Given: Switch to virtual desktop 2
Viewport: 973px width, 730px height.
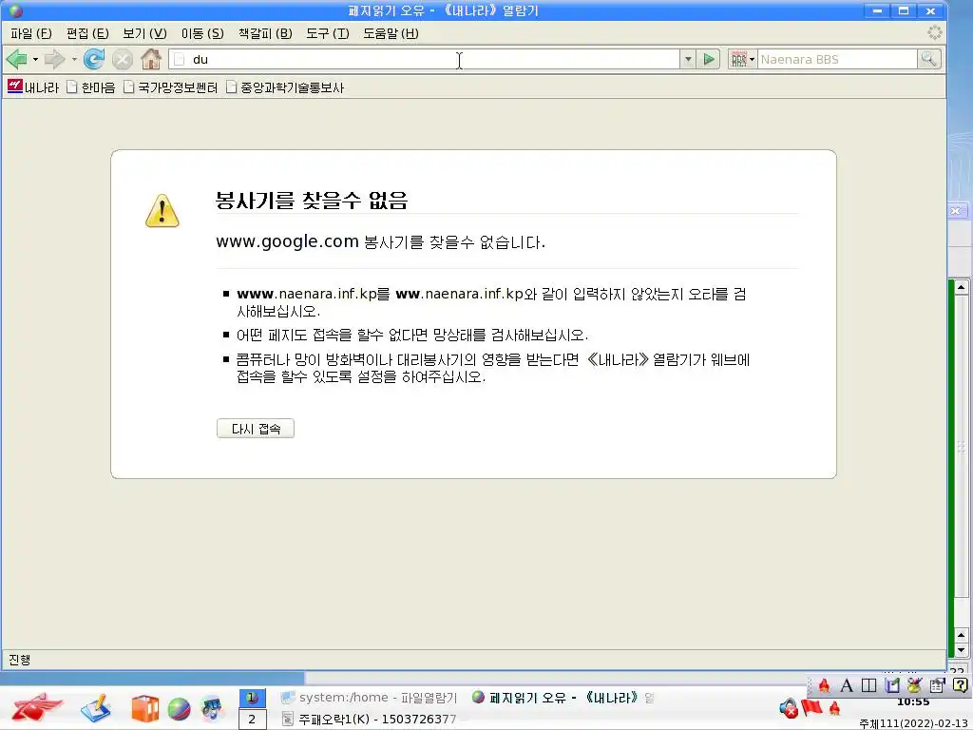Looking at the screenshot, I should coord(252,720).
